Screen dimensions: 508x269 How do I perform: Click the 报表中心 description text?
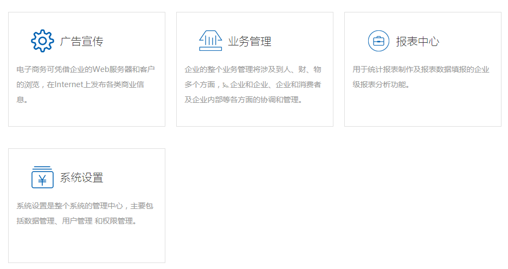tap(421, 77)
